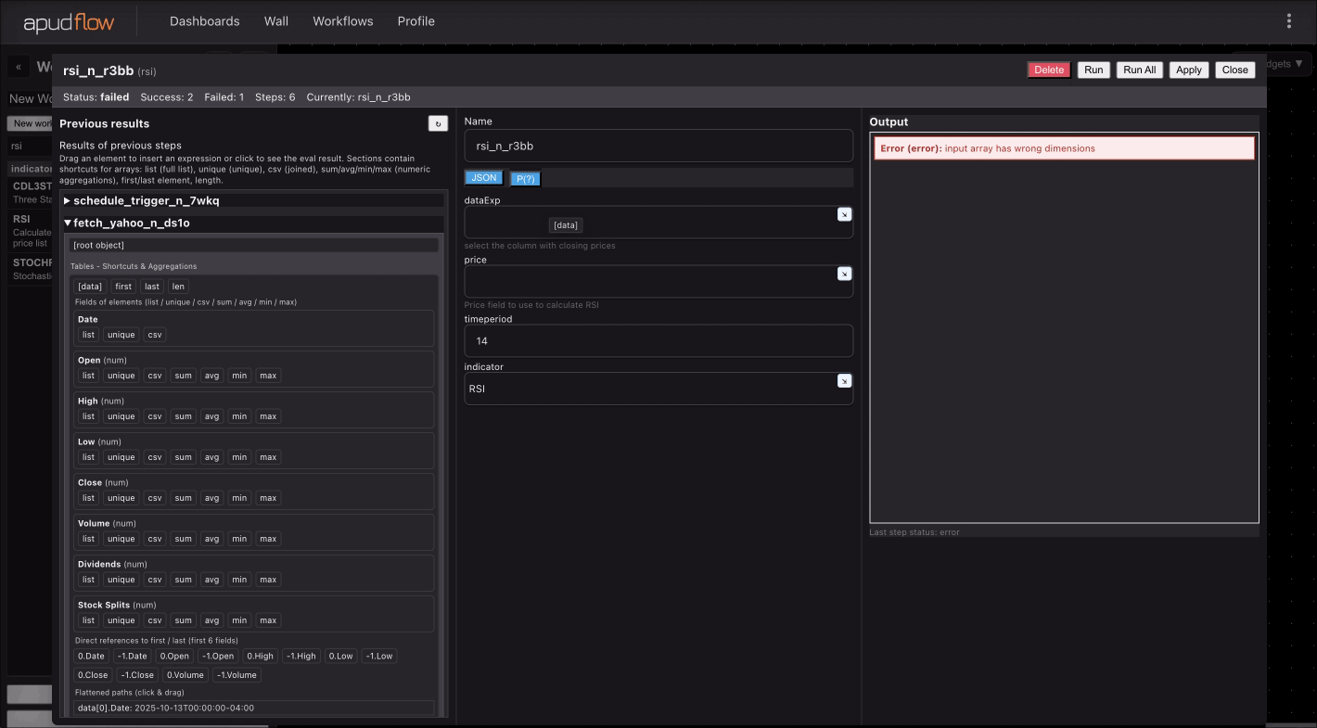Click the dataExp field expand icon
This screenshot has width=1317, height=728.
coord(844,214)
